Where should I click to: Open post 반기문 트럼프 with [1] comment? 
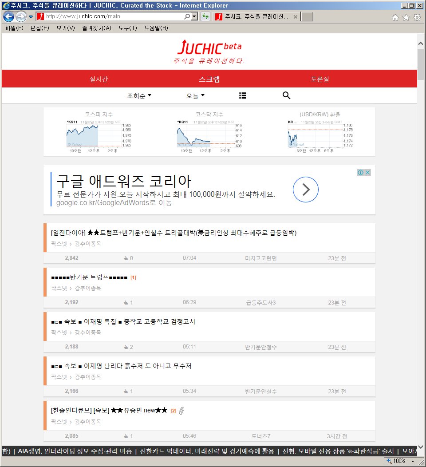click(89, 277)
